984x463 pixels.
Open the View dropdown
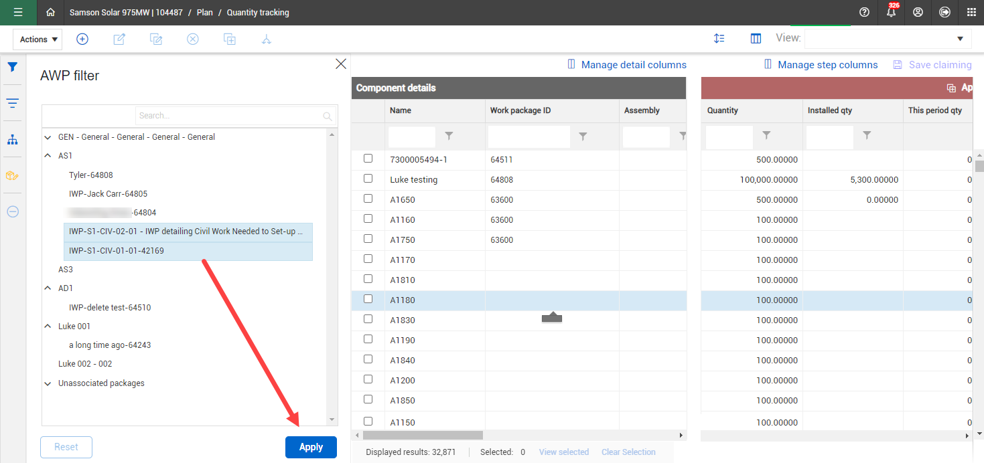coord(888,39)
